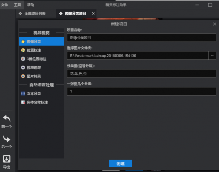
Task: Focus the 项目名称 input field
Action: pyautogui.click(x=141, y=38)
